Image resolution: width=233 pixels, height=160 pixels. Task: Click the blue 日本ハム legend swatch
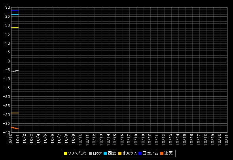(140, 153)
